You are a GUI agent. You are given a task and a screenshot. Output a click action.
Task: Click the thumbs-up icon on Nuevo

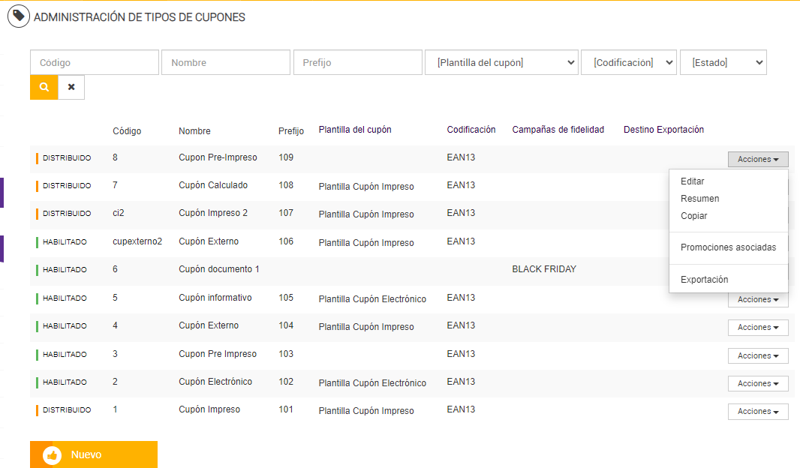(52, 455)
